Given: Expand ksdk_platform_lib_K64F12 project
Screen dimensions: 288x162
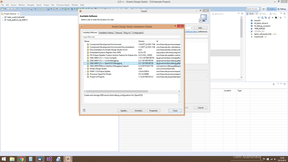Looking at the screenshot, I should tap(3, 20).
